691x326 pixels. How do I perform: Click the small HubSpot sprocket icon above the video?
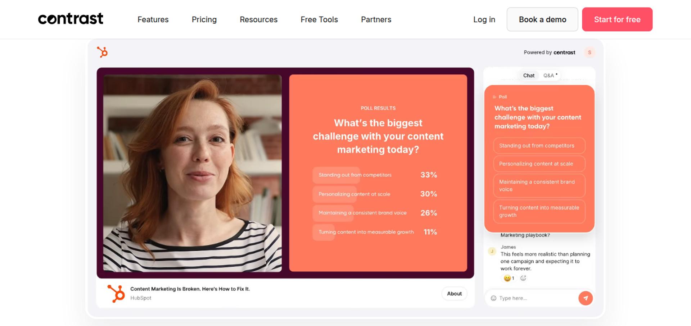coord(102,52)
